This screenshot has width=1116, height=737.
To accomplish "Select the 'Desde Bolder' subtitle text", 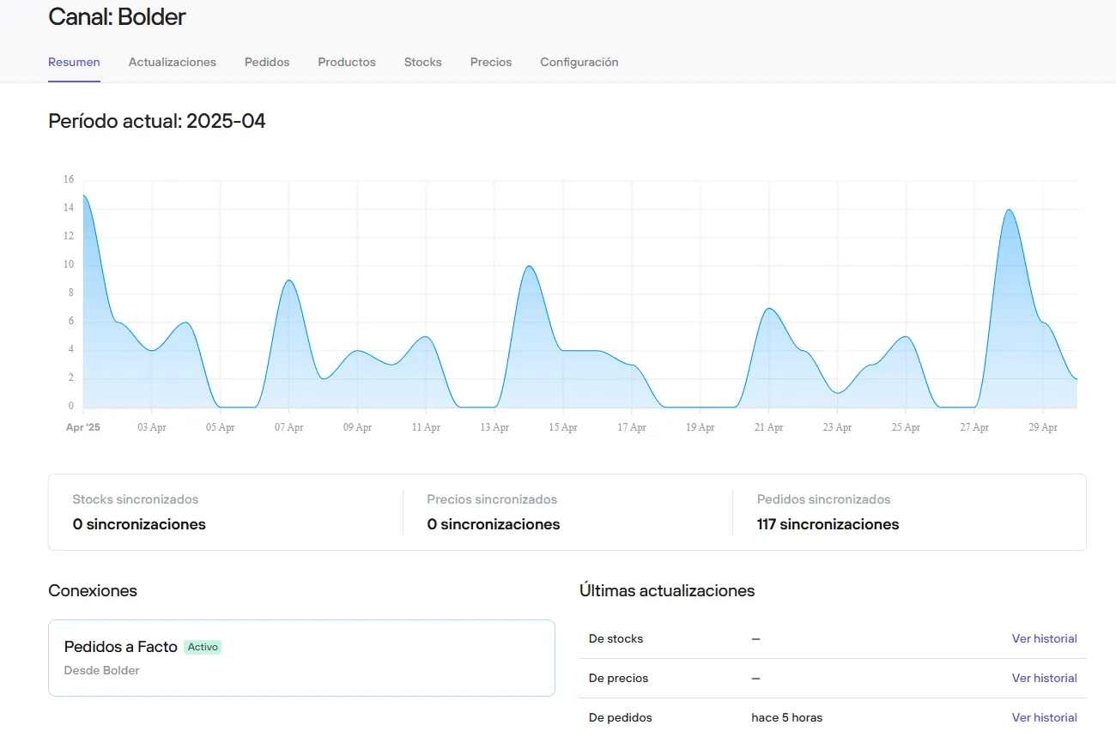I will pos(102,670).
